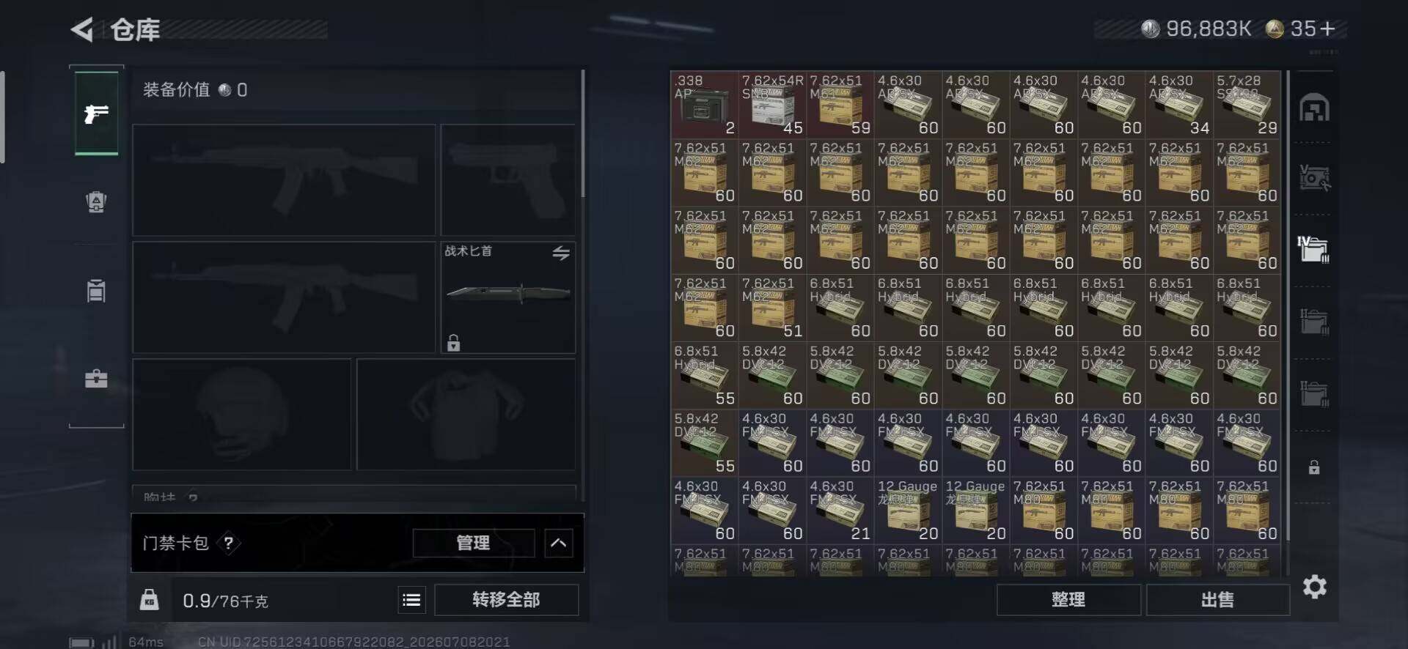Select the 战术匕首 knife slot
The height and width of the screenshot is (649, 1408).
[x=508, y=297]
